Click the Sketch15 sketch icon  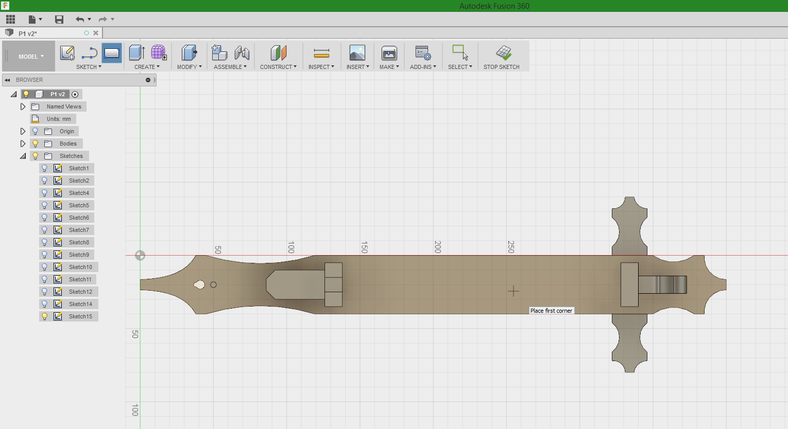tap(58, 316)
